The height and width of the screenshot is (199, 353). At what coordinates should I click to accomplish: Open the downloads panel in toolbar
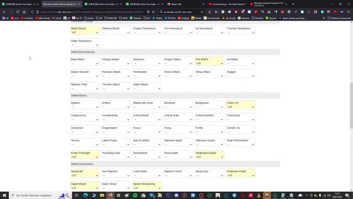210,12
